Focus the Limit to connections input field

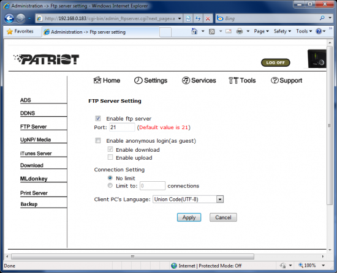coord(153,186)
